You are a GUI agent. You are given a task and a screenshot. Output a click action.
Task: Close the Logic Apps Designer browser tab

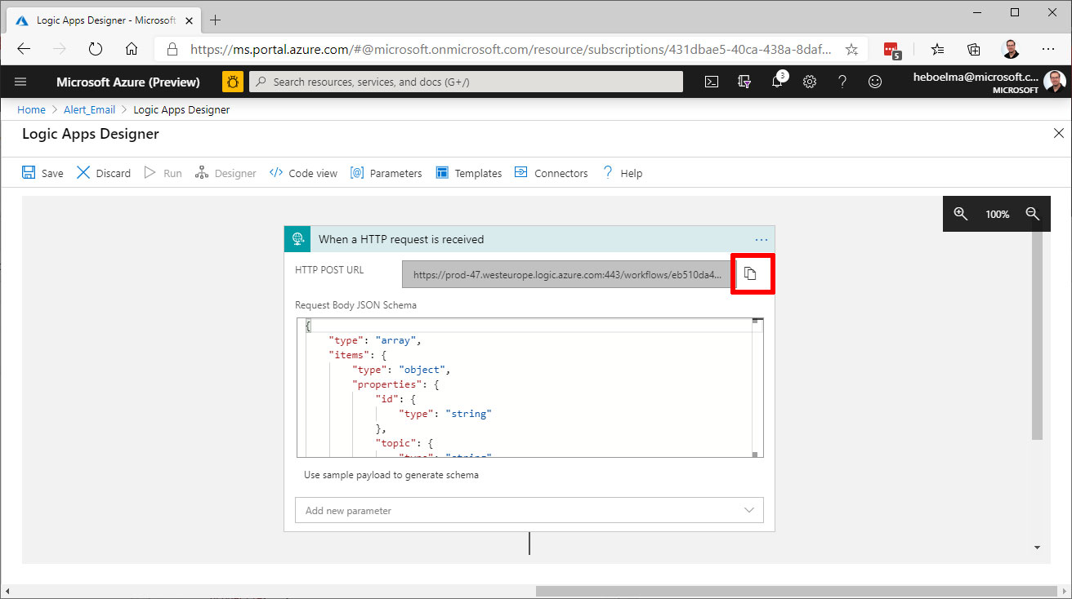[x=187, y=20]
